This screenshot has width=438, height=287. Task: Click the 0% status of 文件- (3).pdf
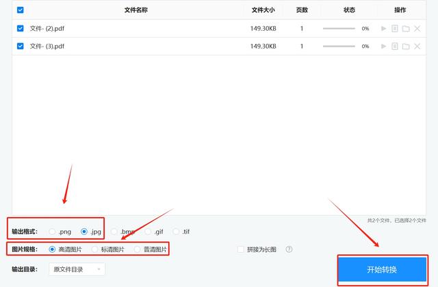pyautogui.click(x=365, y=46)
